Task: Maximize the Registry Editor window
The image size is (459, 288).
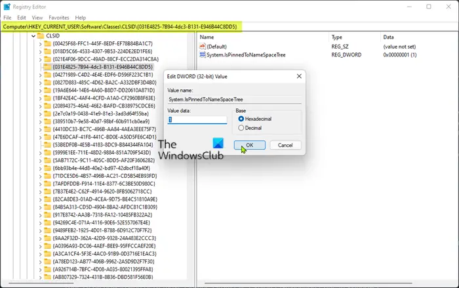Action: pyautogui.click(x=429, y=7)
